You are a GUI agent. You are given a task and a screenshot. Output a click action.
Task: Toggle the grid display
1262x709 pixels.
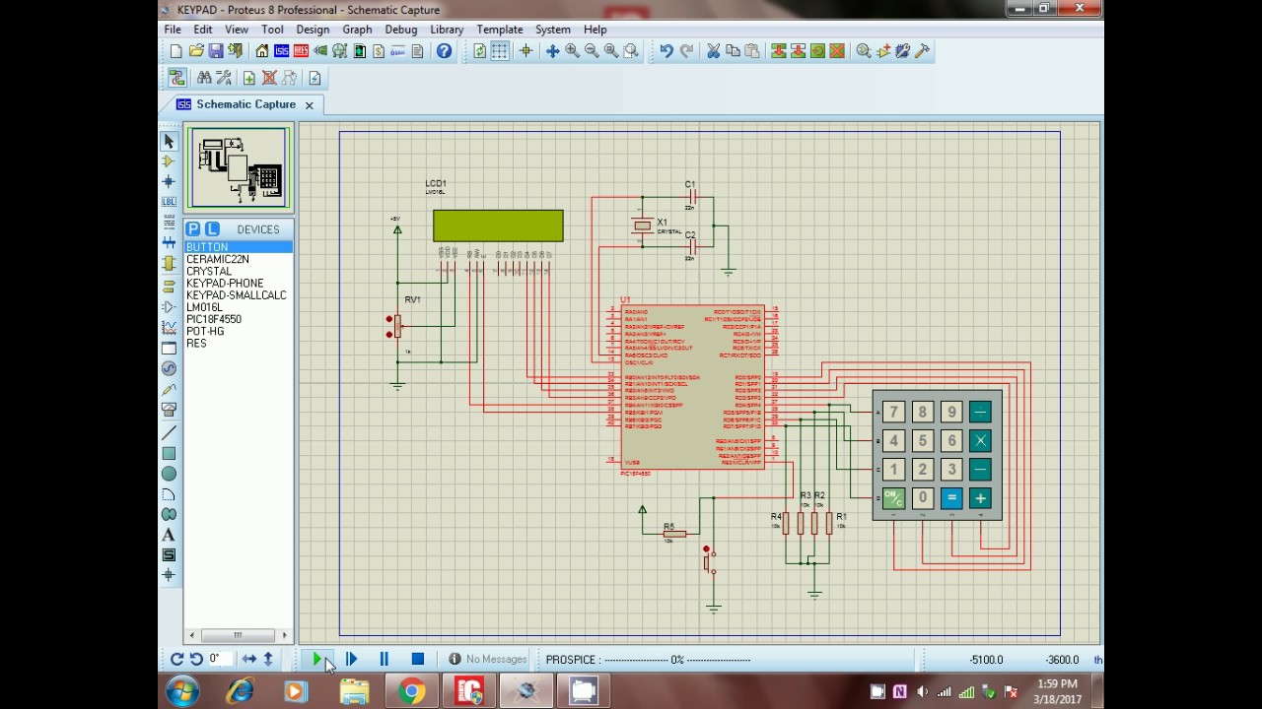pyautogui.click(x=500, y=51)
